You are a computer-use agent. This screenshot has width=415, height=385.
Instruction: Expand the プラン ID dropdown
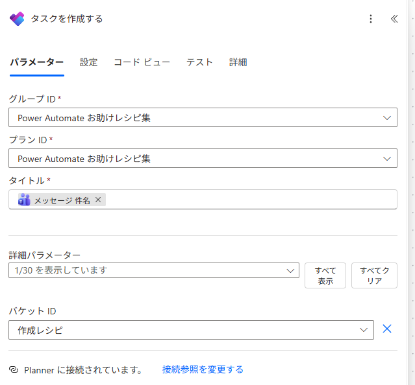click(x=203, y=158)
